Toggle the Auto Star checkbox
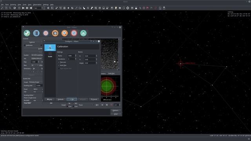The height and width of the screenshot is (141, 251). pos(59,65)
